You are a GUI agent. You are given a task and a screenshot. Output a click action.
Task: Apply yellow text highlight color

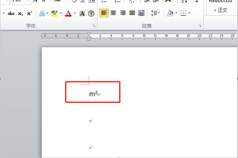(54, 13)
